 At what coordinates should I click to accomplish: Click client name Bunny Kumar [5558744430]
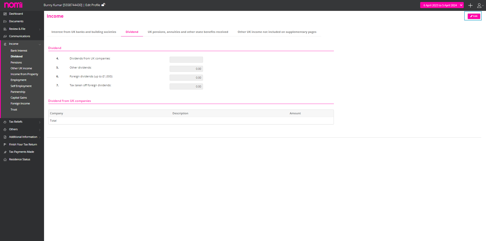63,5
